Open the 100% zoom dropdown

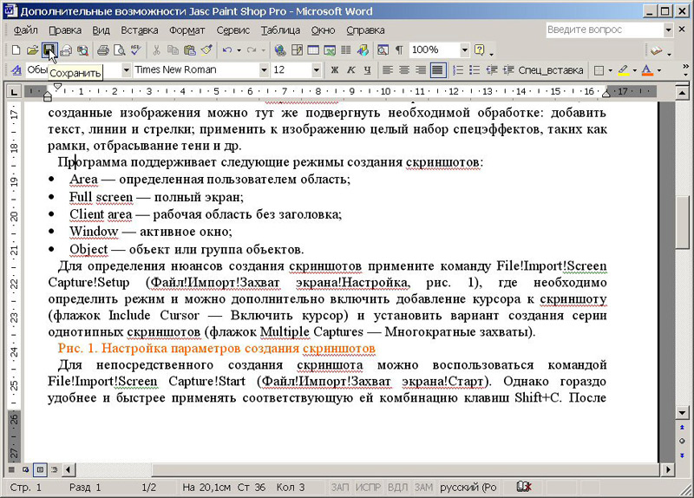point(465,50)
